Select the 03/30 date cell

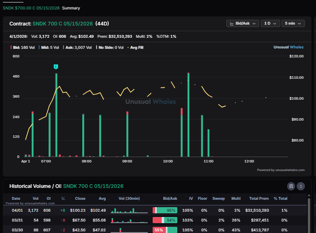(17, 230)
